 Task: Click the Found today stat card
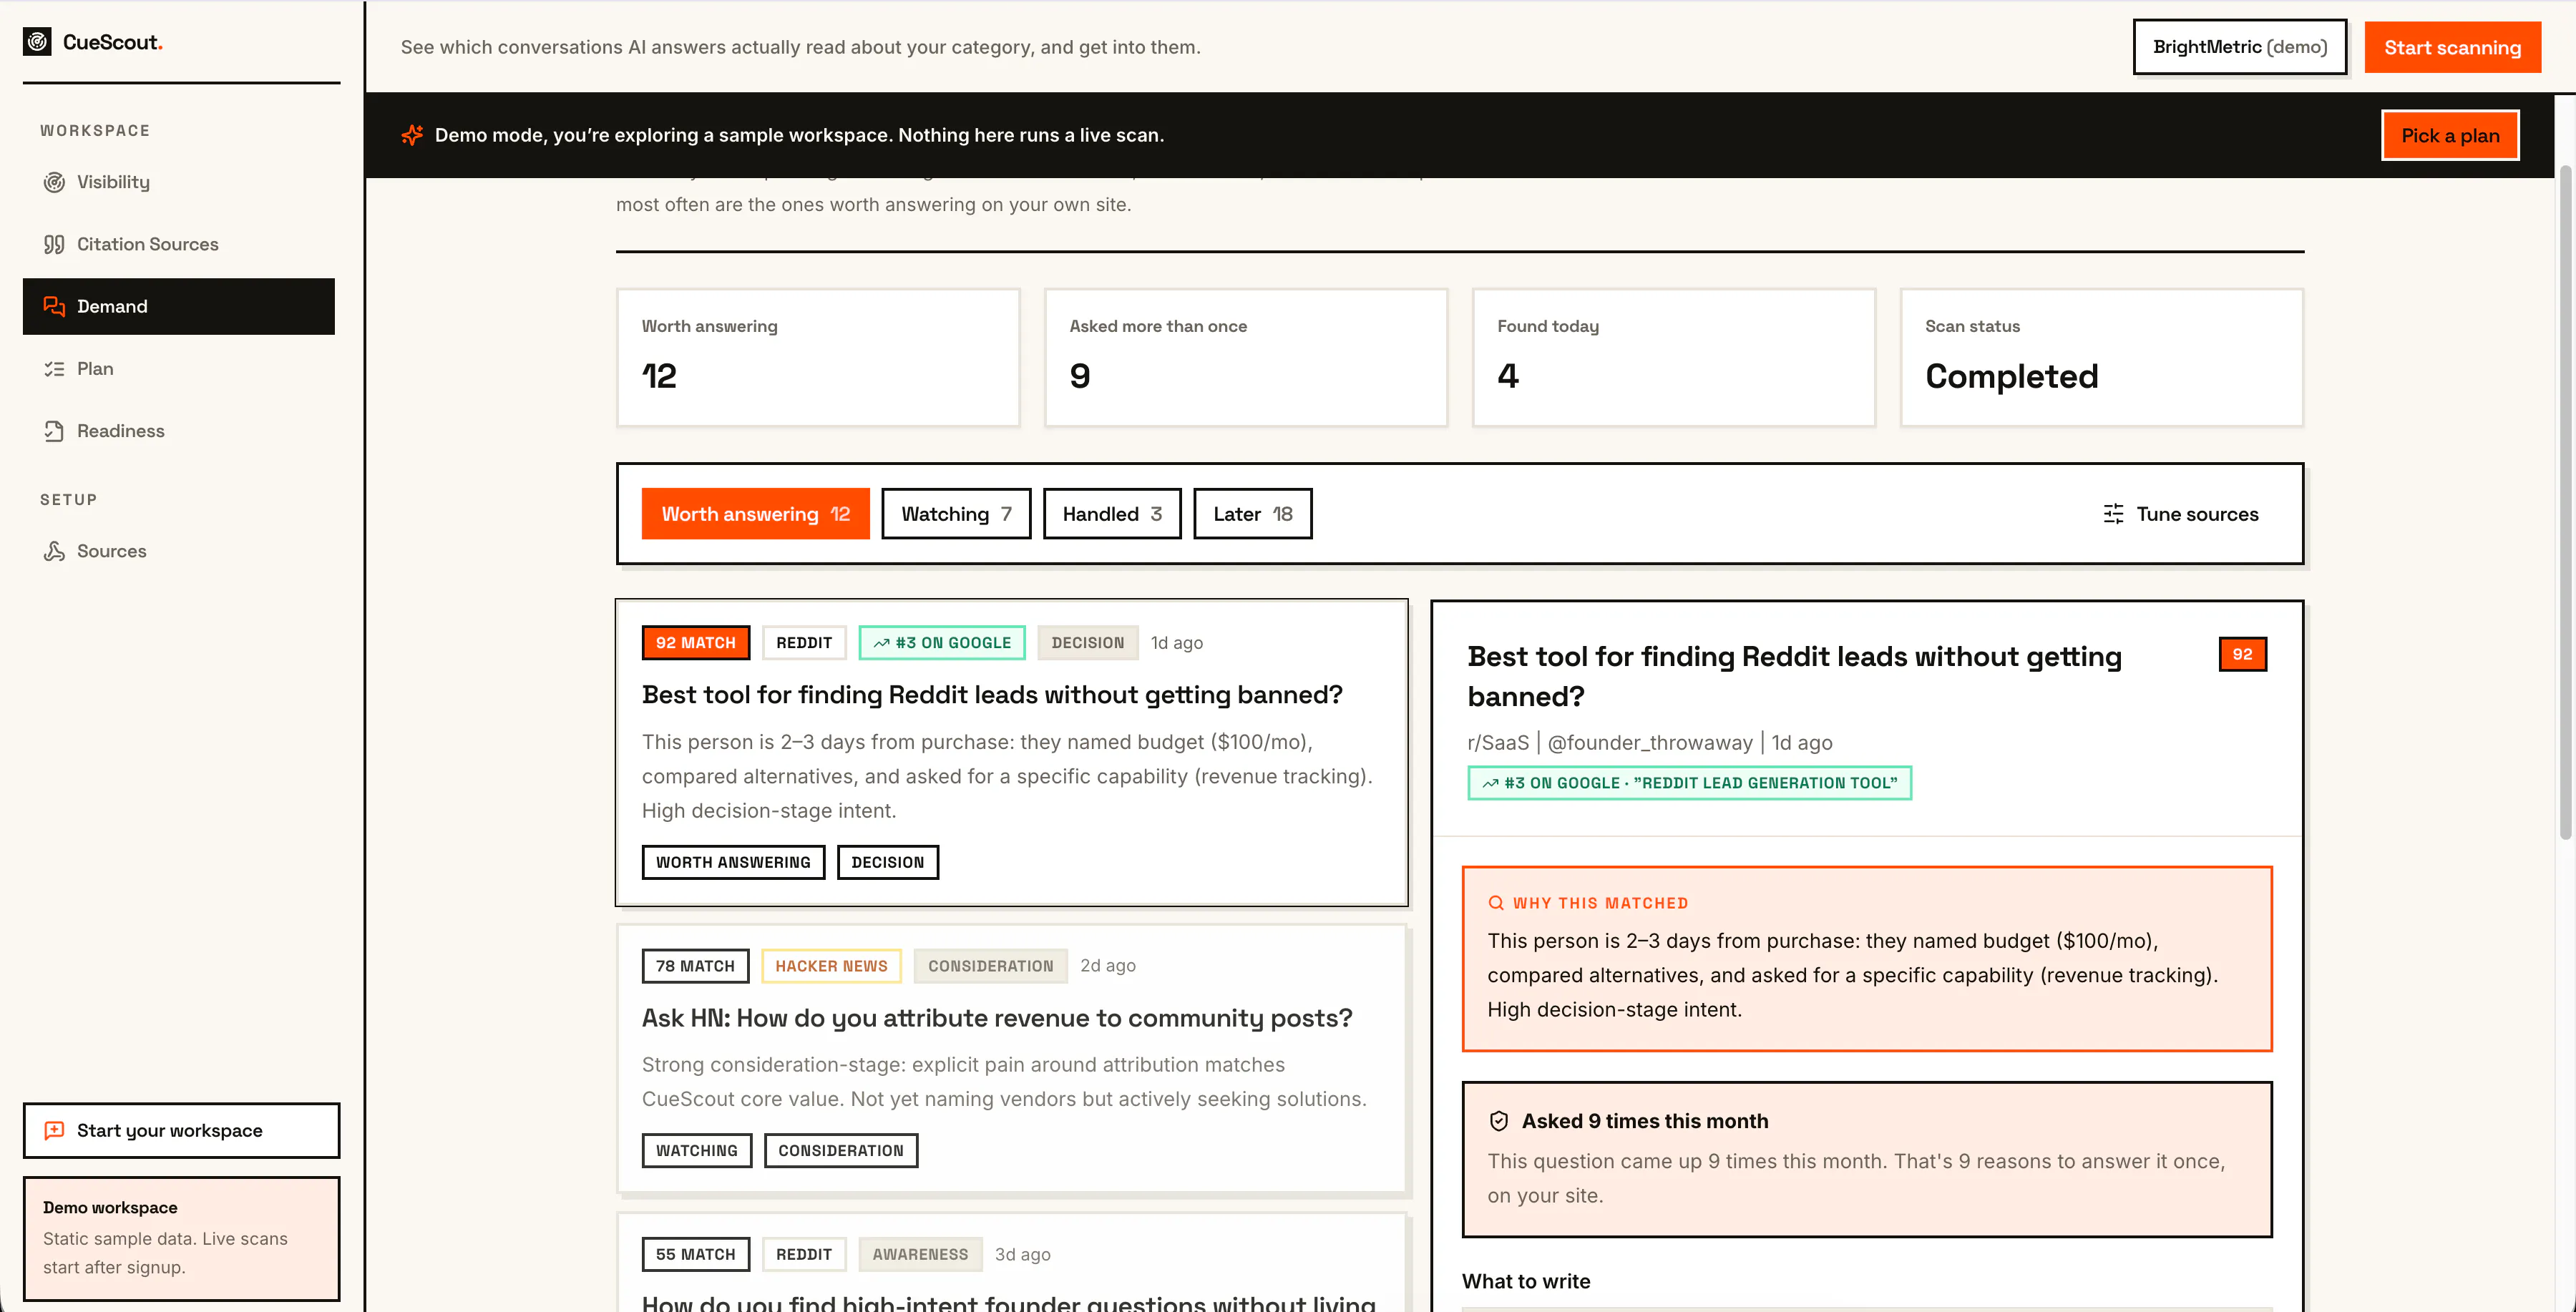coord(1674,358)
